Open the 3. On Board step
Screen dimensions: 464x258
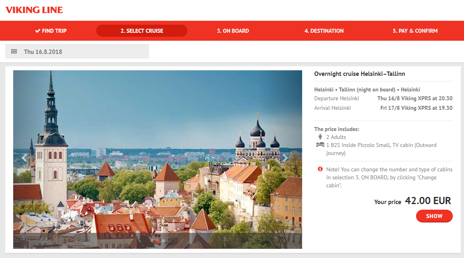click(x=233, y=31)
